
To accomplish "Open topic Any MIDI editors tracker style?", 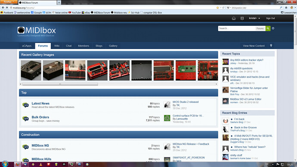I will (x=247, y=60).
